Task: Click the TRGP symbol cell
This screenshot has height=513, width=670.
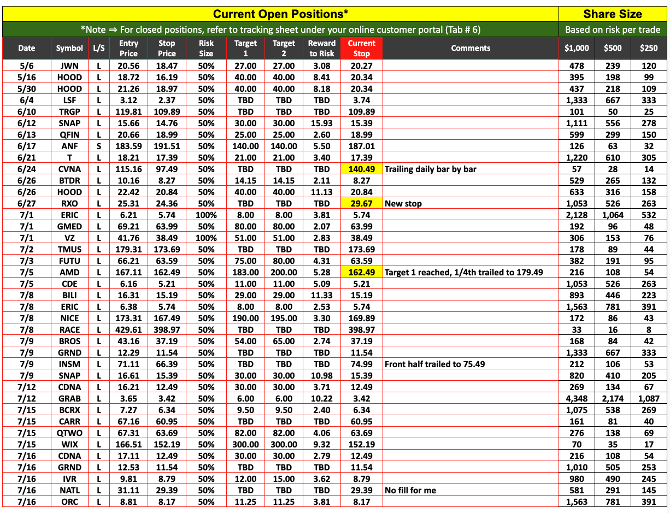Action: pos(69,112)
